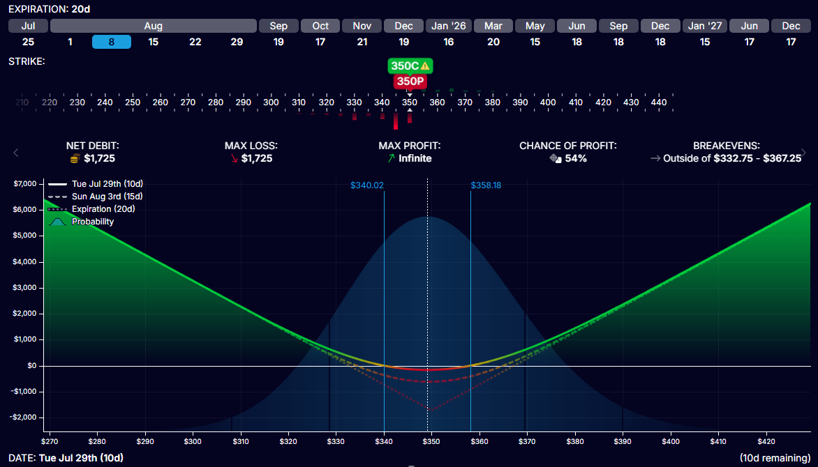The height and width of the screenshot is (467, 818).
Task: Click the warning triangle on the 350C tag
Action: [x=424, y=66]
